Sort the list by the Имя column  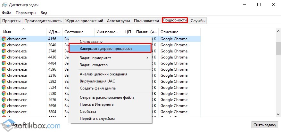22,32
